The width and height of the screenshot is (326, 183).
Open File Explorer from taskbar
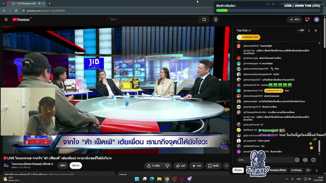point(159,179)
